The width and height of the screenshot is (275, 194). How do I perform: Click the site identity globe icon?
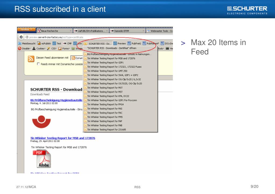[27, 37]
